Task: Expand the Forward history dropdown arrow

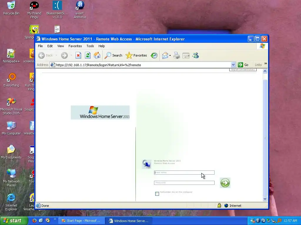Action: click(71, 55)
